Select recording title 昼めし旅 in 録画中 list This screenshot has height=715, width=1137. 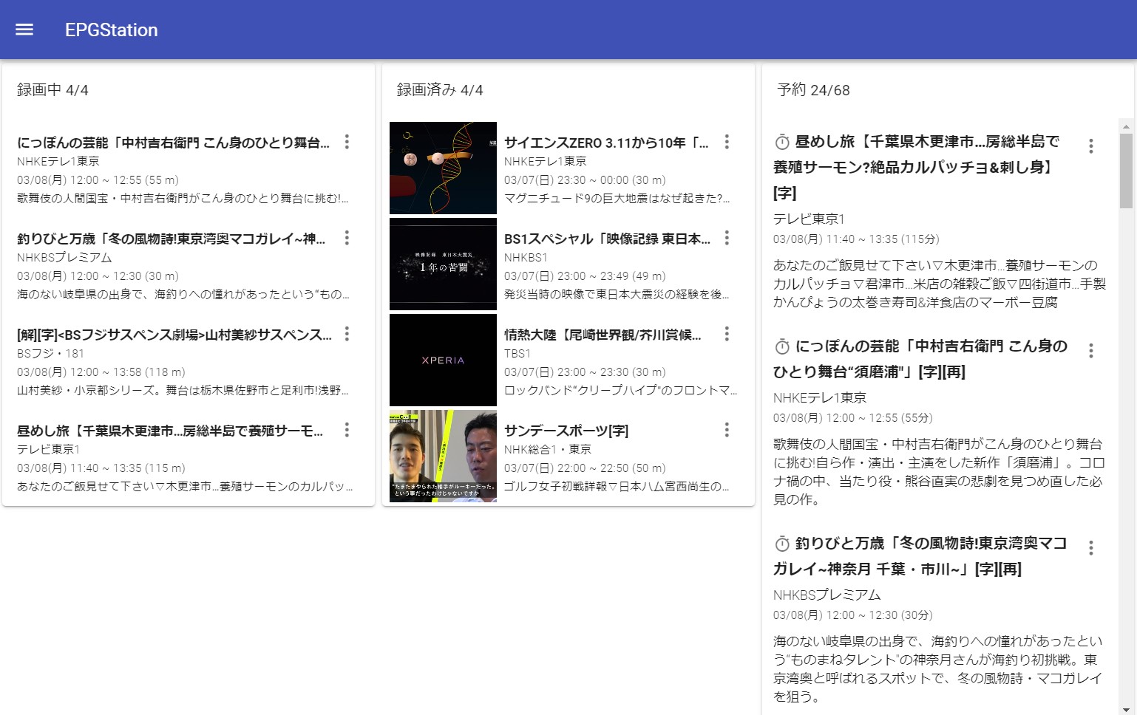pos(170,431)
